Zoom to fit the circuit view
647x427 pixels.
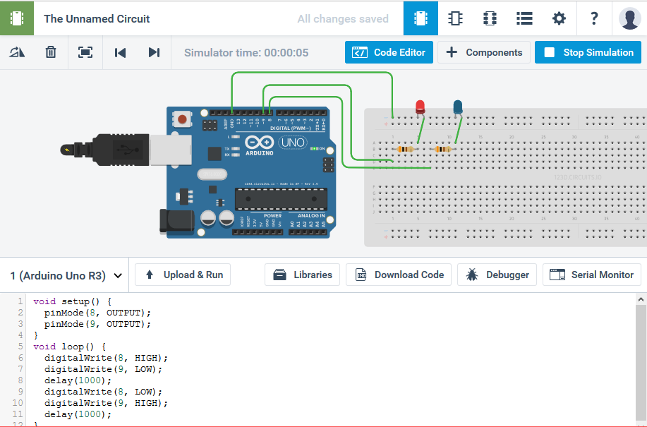coord(85,52)
